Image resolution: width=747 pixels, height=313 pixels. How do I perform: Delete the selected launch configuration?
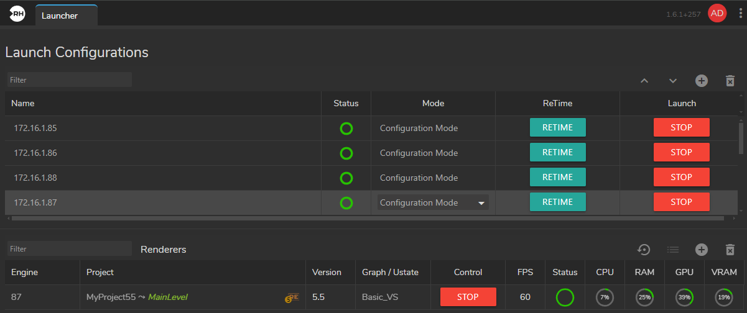730,81
